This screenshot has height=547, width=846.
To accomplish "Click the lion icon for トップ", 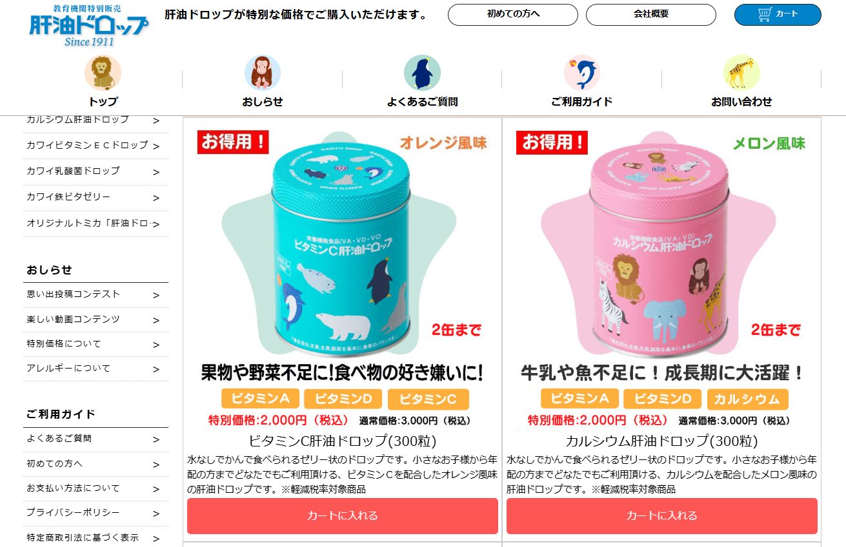I will [x=103, y=72].
